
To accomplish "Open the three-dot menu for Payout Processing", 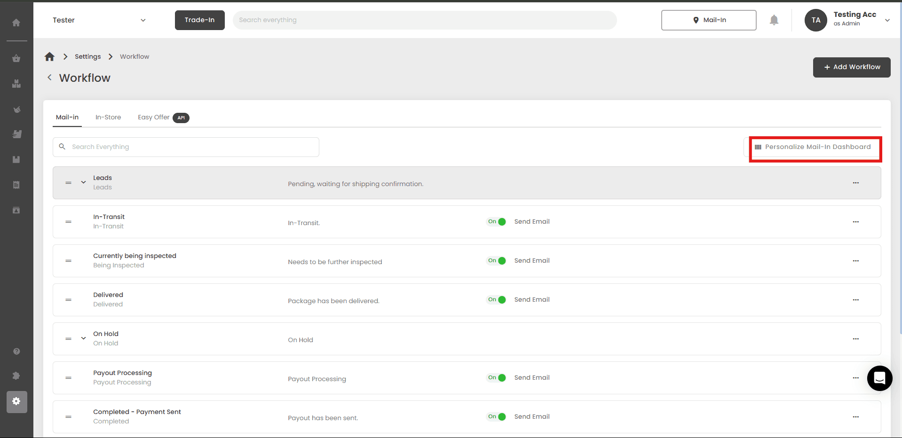I will (x=856, y=378).
